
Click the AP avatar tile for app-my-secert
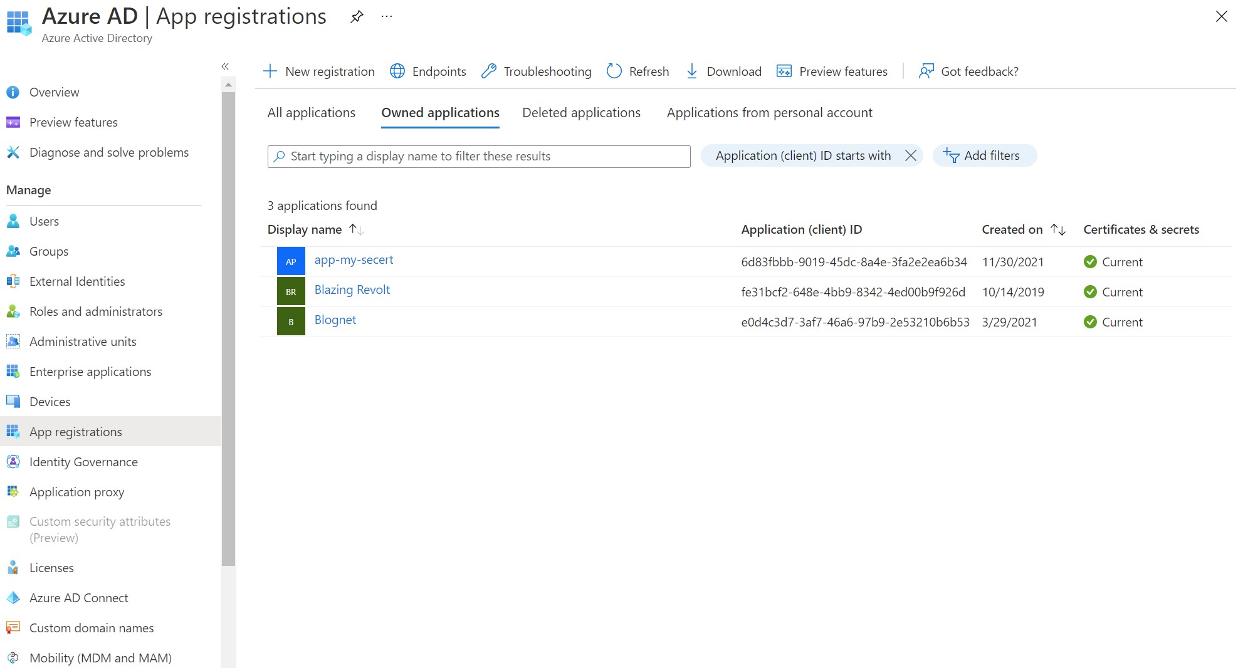[x=291, y=261]
